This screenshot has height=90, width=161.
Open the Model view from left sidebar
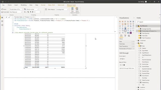2,25
